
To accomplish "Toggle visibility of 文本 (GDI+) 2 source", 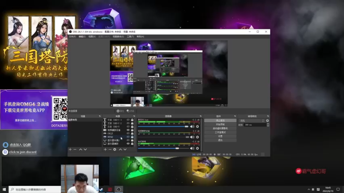I will coord(128,123).
